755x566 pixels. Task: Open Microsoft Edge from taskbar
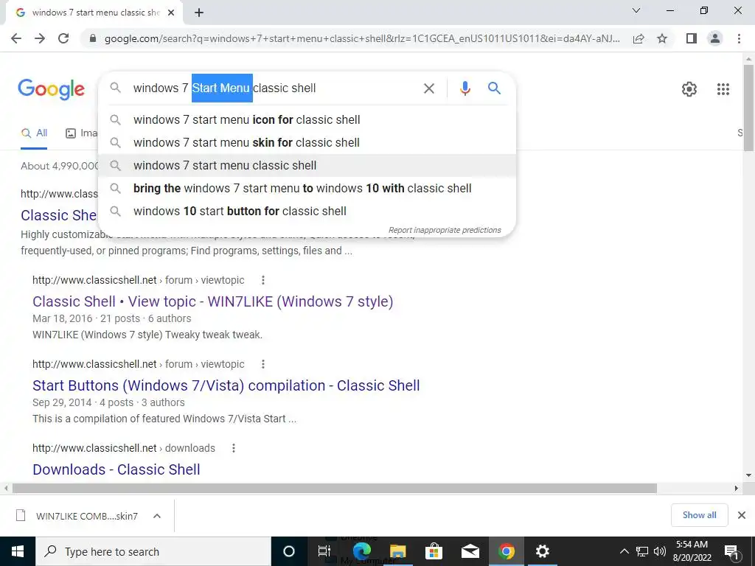pos(361,551)
